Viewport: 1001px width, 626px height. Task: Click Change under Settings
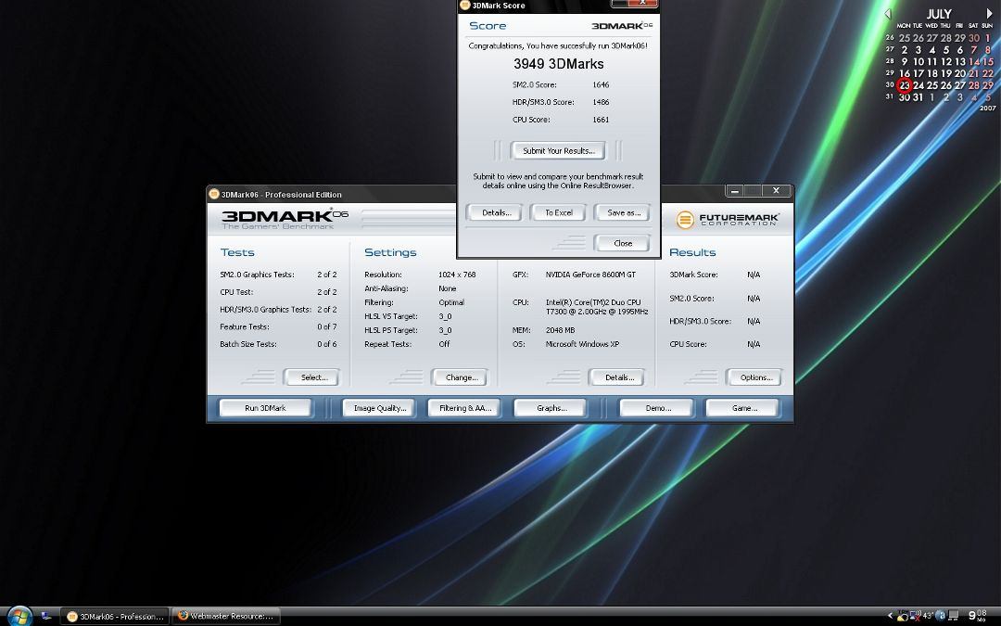coord(461,377)
